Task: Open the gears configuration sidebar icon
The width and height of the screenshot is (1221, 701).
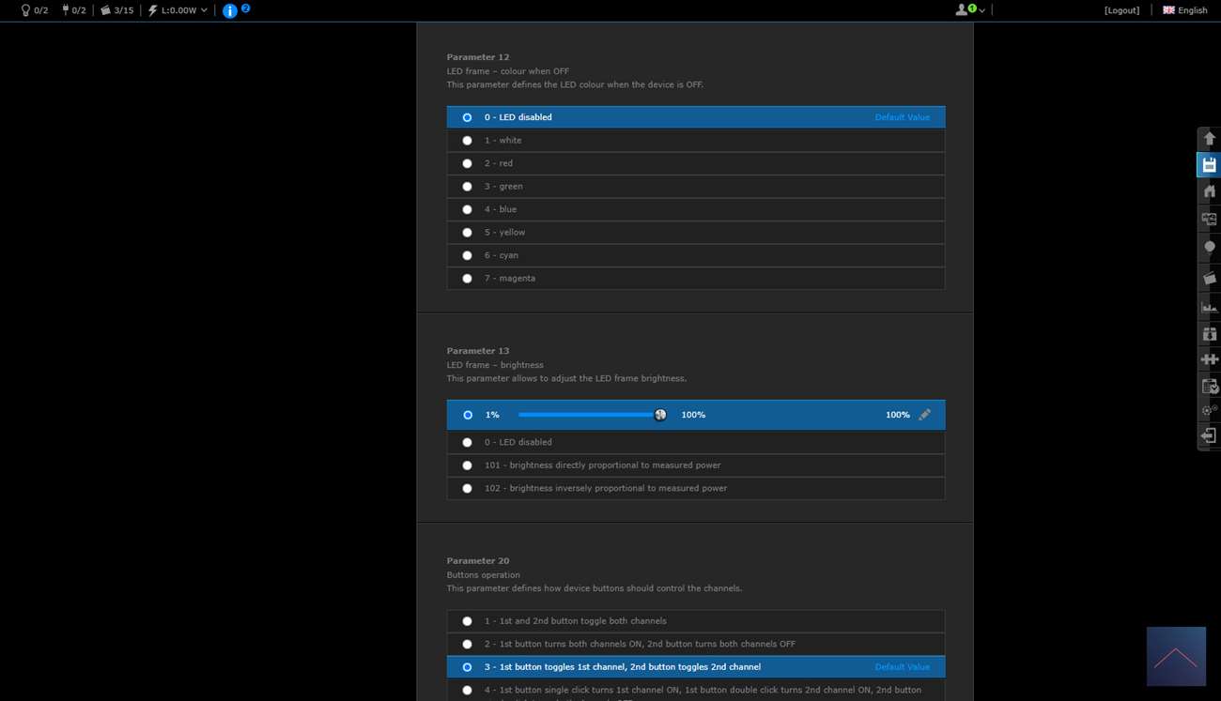Action: click(1209, 410)
